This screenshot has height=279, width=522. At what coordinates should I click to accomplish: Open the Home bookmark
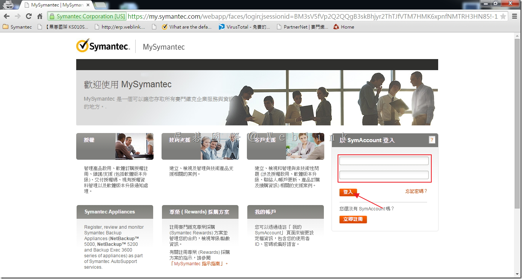point(344,27)
